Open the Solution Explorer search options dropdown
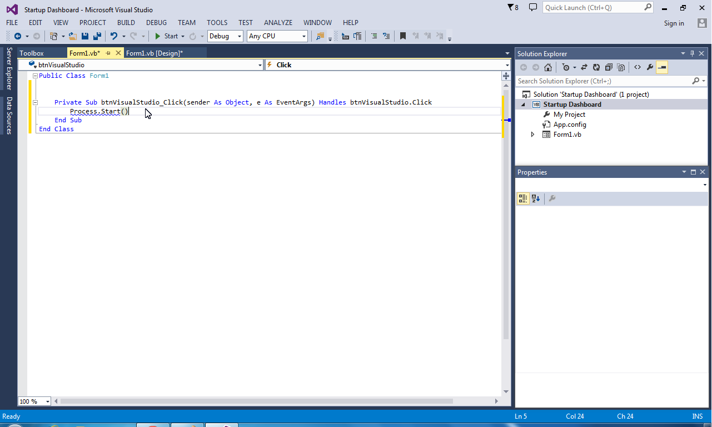This screenshot has height=427, width=712. coord(704,81)
